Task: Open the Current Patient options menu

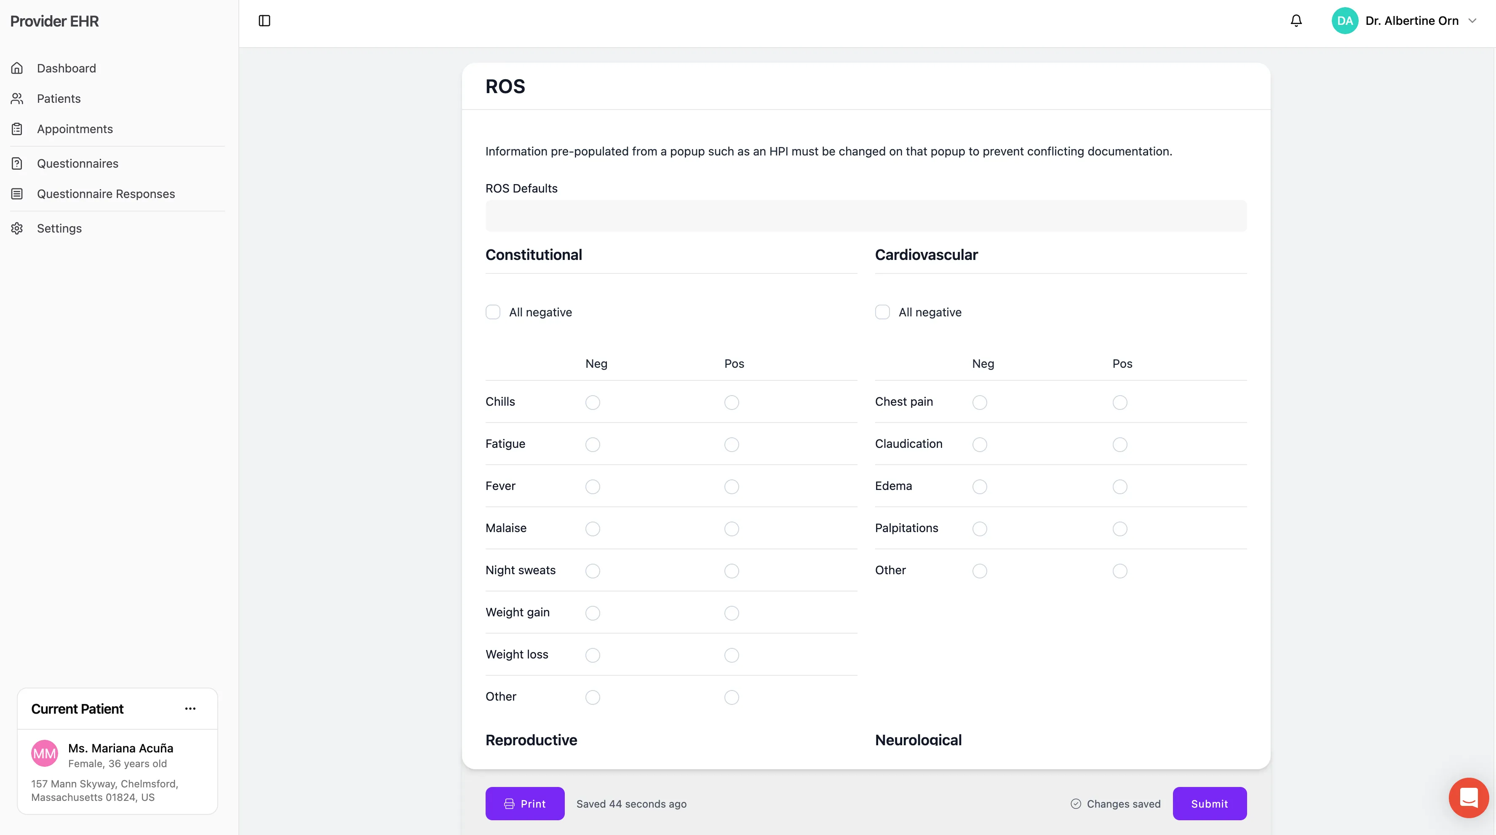Action: click(190, 708)
